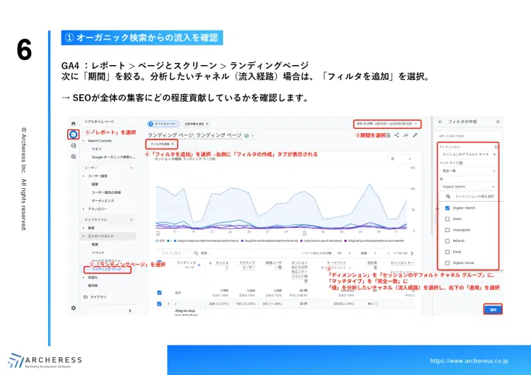Open the date range dropdown
The width and height of the screenshot is (531, 375).
click(387, 124)
